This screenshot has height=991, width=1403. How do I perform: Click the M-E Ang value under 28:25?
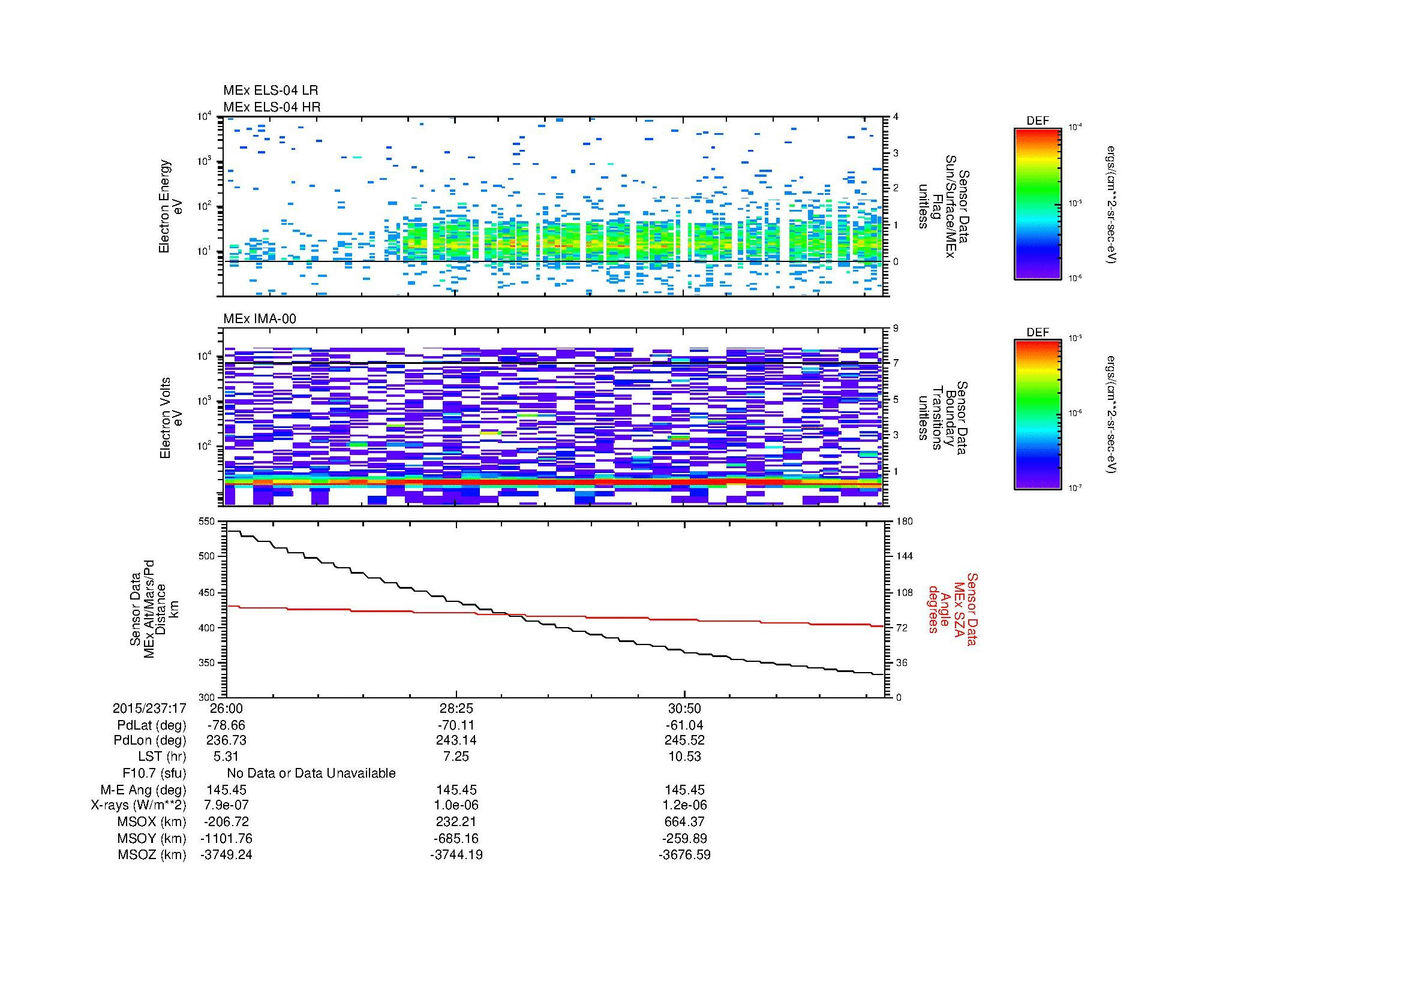(456, 790)
